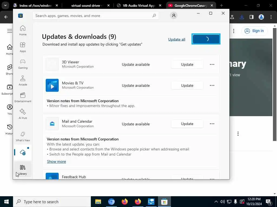Switch to virtual sound driver tab

tap(87, 5)
